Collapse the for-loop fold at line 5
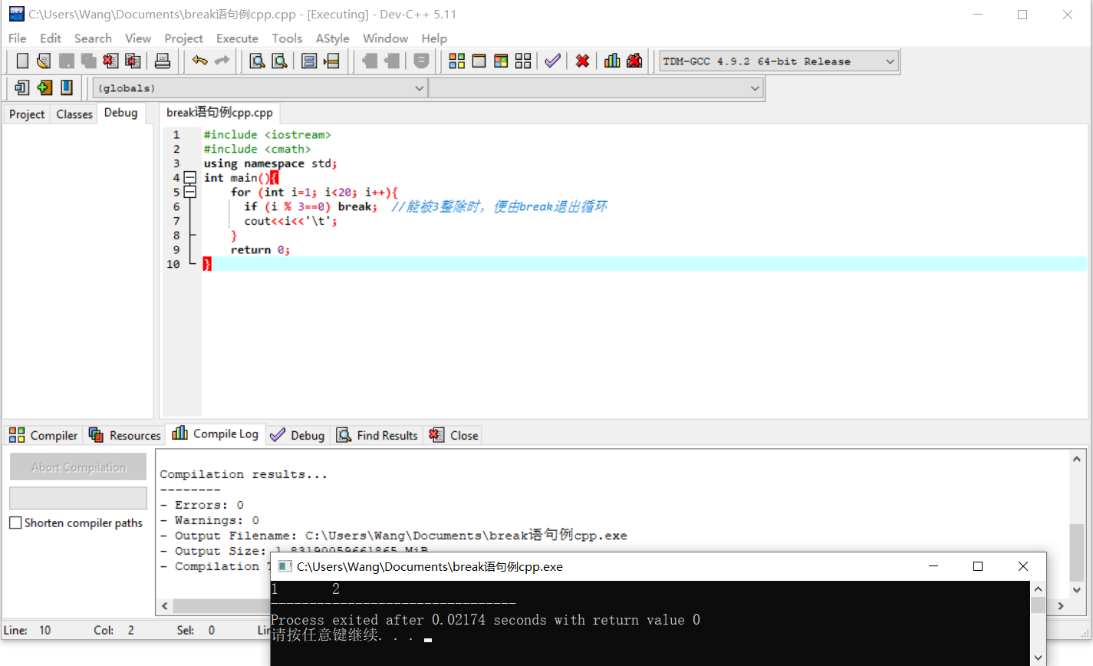Image resolution: width=1093 pixels, height=666 pixels. 190,192
